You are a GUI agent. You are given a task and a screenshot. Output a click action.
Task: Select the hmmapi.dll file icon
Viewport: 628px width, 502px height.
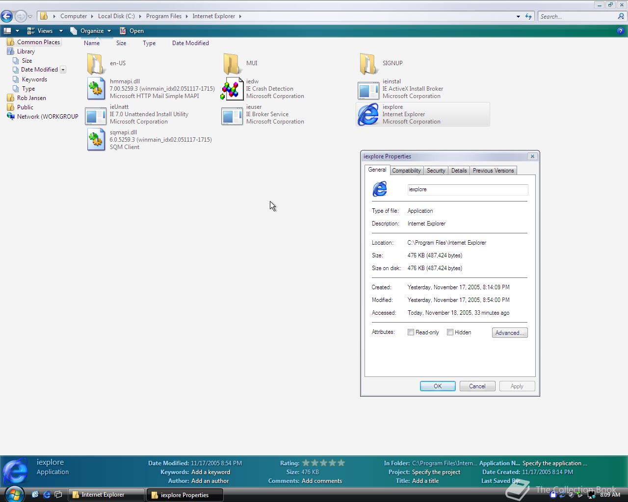pyautogui.click(x=96, y=89)
